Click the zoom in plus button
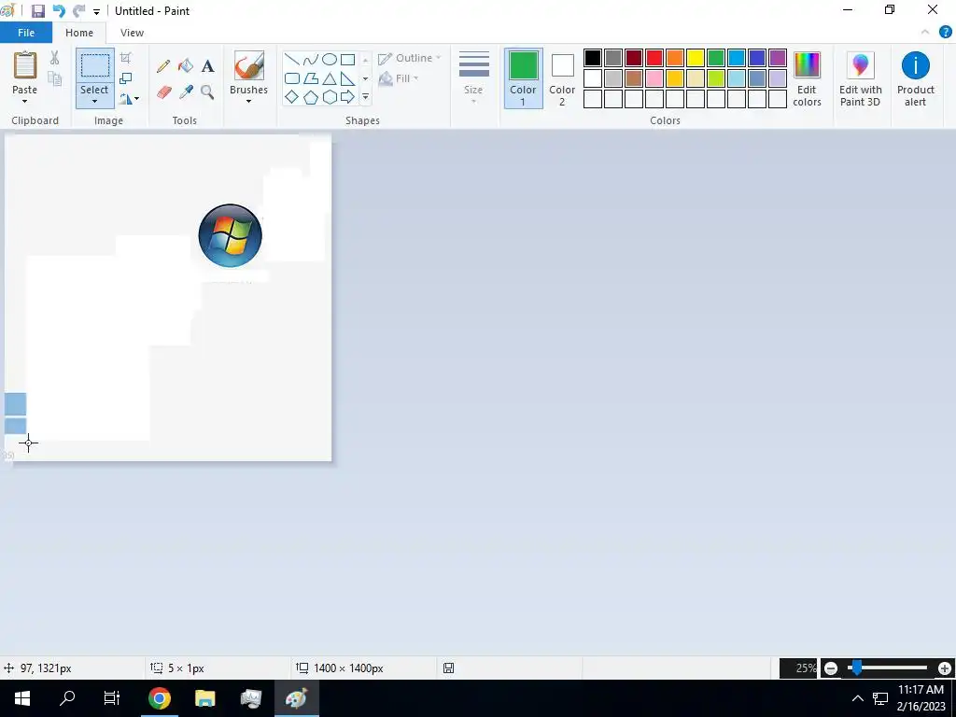 coord(945,668)
